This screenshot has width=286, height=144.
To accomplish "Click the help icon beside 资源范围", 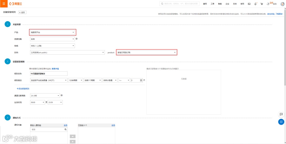I will [x=77, y=39].
